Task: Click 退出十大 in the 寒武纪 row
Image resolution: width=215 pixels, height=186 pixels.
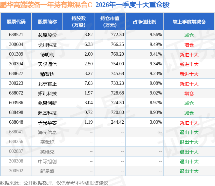Action: 189,142
